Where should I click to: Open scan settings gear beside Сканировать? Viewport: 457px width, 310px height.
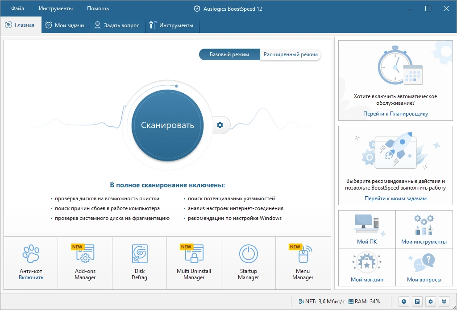click(x=220, y=125)
